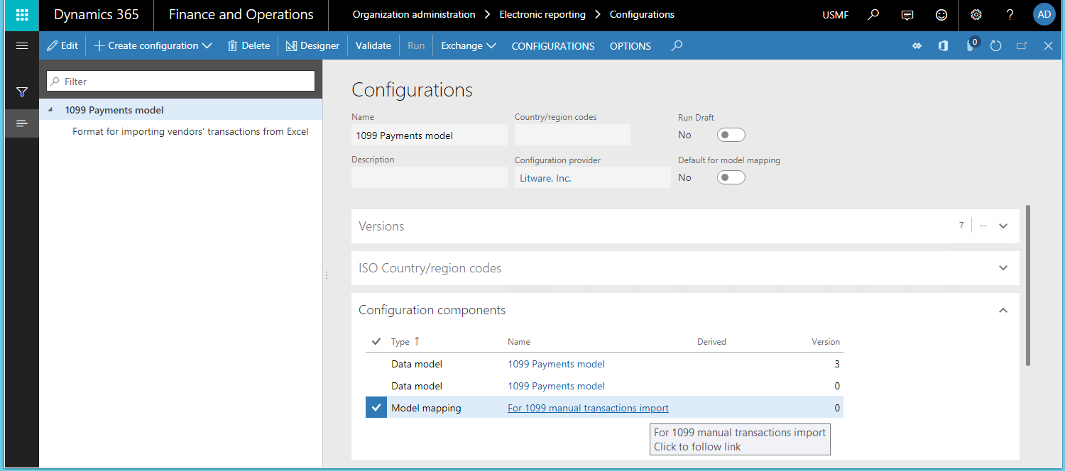Open the filter icon in the left sidebar
Image resolution: width=1065 pixels, height=471 pixels.
(x=21, y=92)
